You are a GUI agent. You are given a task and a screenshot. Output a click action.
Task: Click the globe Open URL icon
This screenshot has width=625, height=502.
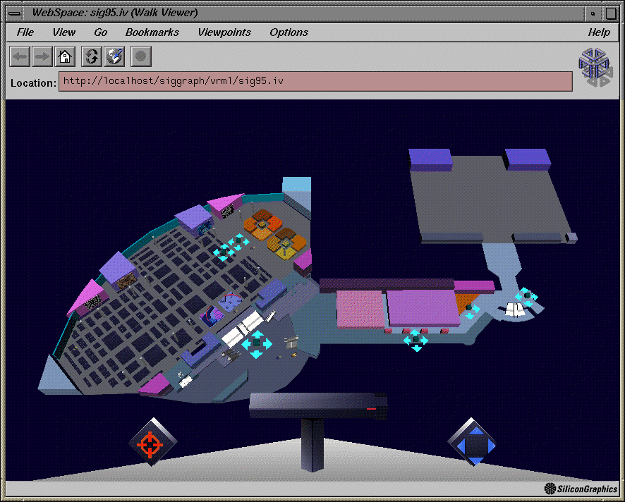(x=114, y=56)
